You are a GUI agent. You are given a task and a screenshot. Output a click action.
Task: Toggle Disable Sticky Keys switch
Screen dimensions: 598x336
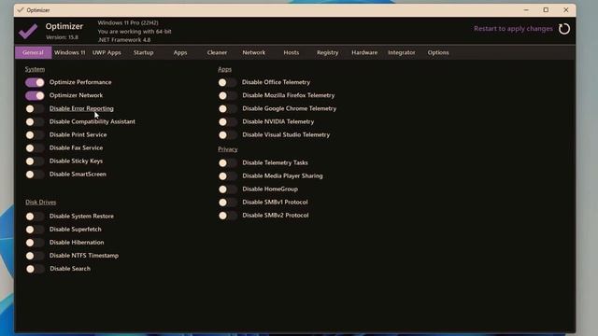click(35, 161)
